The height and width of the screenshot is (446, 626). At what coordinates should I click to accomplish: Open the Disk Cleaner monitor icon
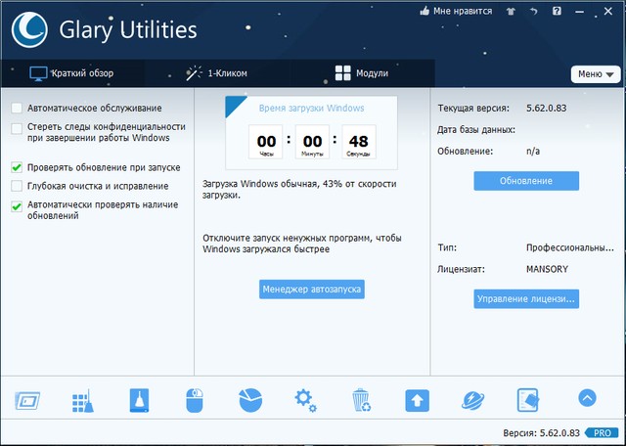(27, 400)
